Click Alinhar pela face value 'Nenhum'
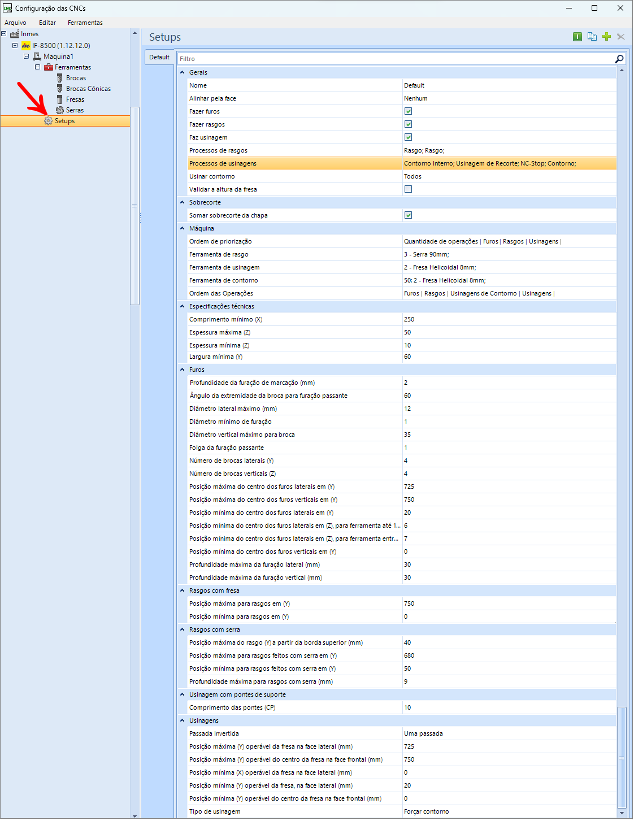Viewport: 634px width, 821px height. (416, 98)
